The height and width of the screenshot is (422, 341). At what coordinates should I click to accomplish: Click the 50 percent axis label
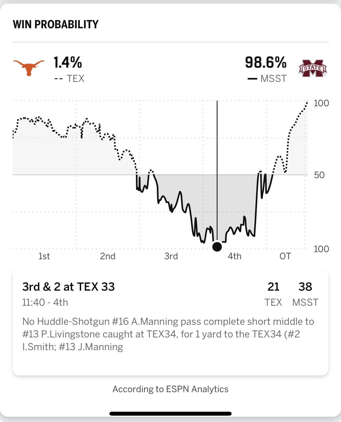(x=319, y=175)
